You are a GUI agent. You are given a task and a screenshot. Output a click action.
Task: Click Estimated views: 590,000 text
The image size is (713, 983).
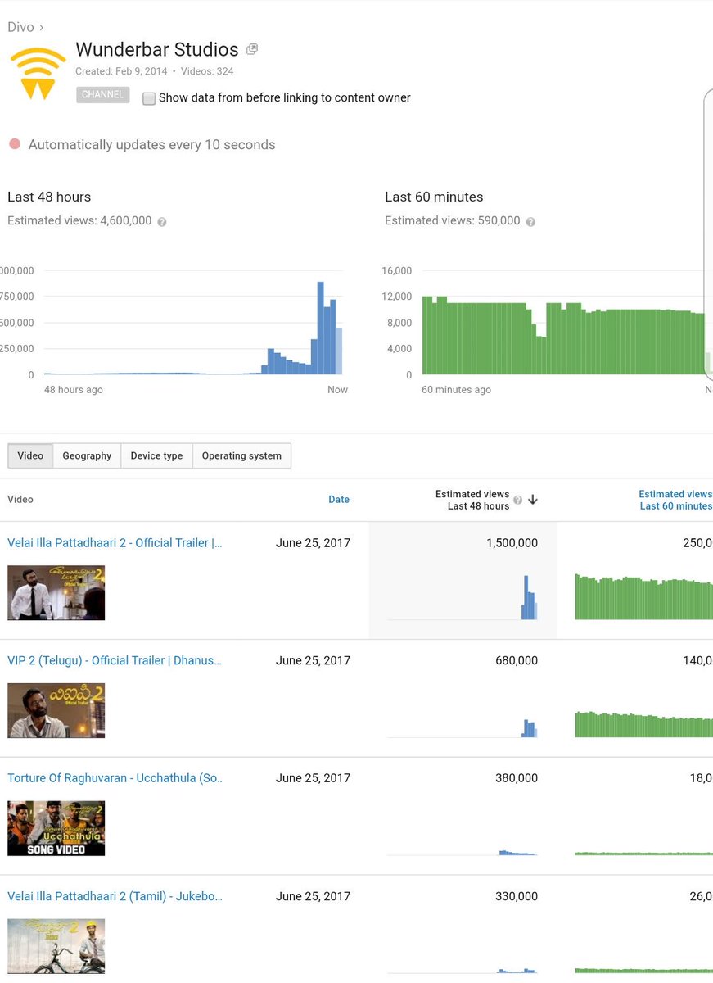[453, 220]
